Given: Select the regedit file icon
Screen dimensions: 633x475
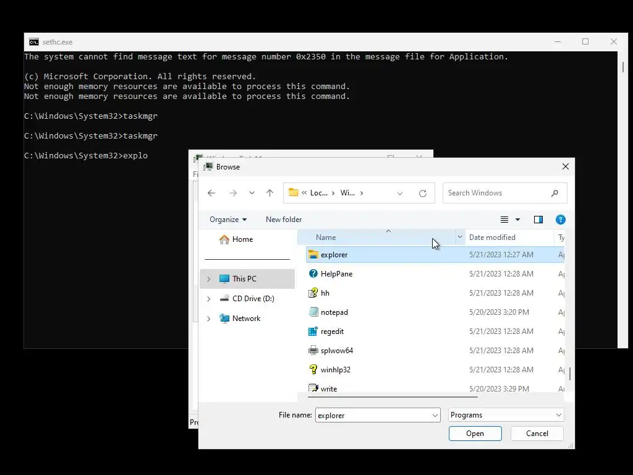Looking at the screenshot, I should (313, 332).
